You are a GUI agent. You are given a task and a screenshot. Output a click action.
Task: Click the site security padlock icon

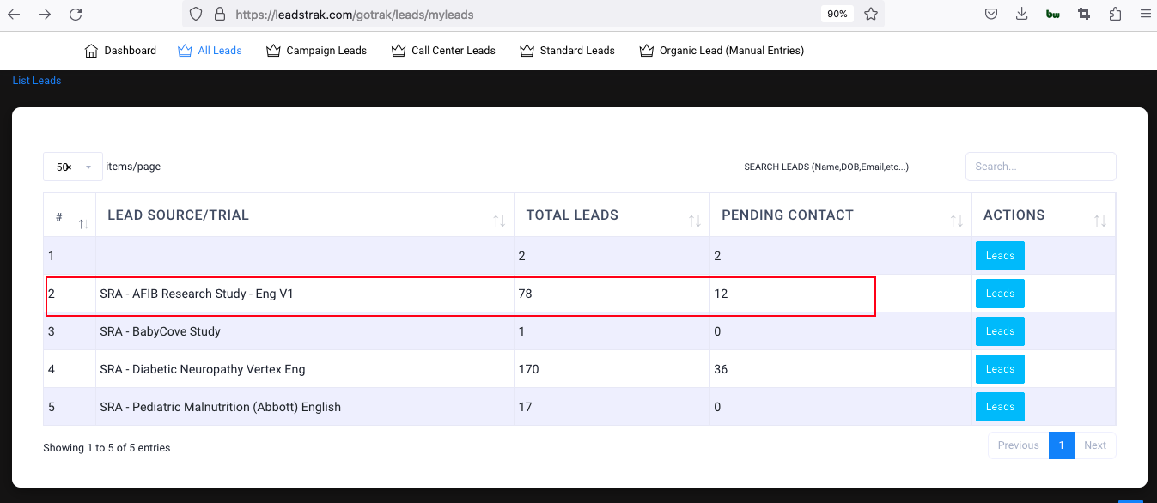[219, 15]
